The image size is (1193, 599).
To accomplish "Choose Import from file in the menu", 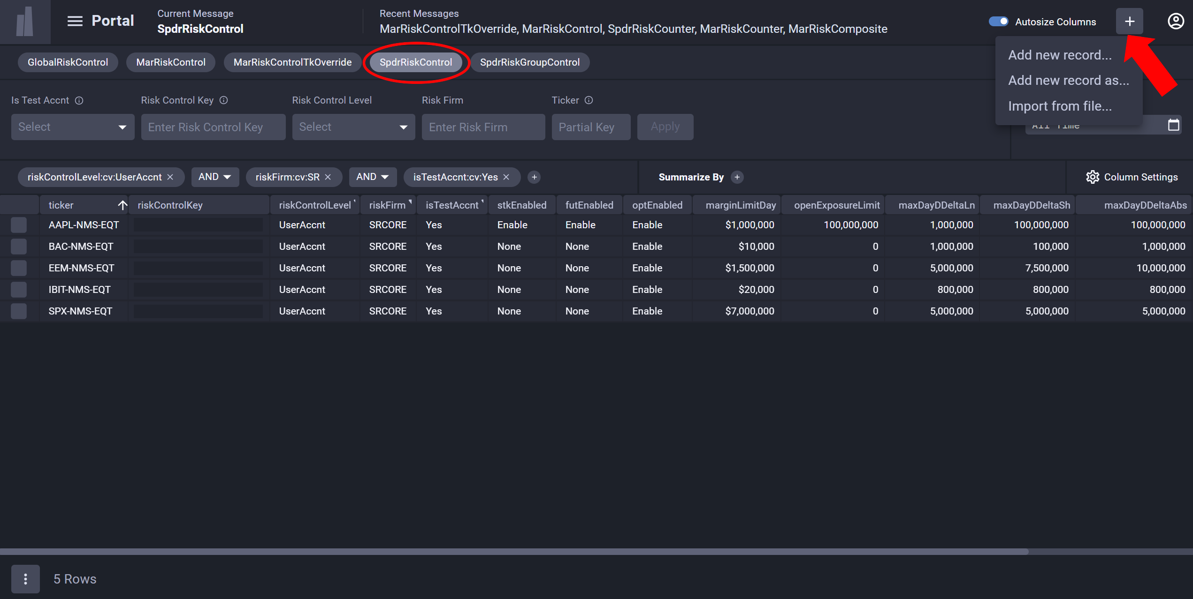I will [1060, 106].
